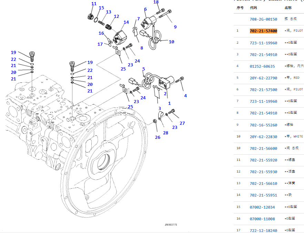Open part number 702-21-56610 link

pyautogui.click(x=263, y=184)
